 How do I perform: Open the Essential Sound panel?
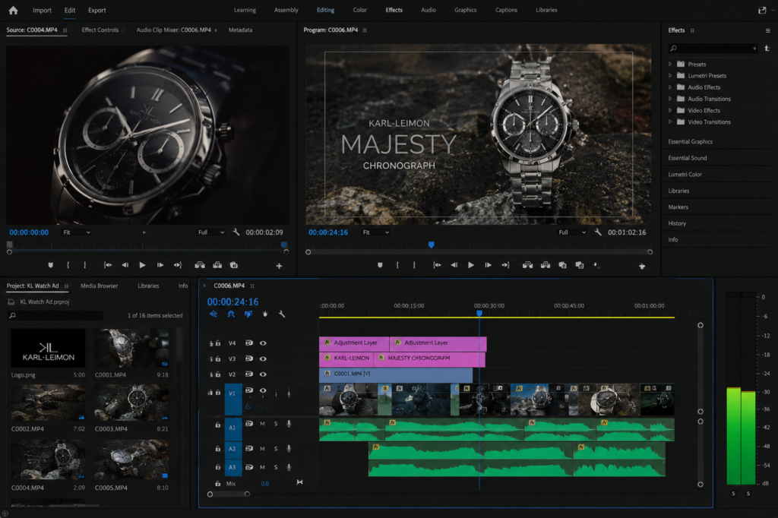687,158
